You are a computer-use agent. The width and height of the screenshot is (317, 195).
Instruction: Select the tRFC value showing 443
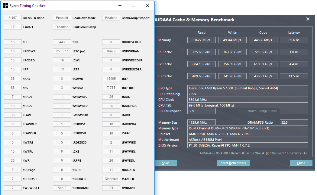(62, 42)
